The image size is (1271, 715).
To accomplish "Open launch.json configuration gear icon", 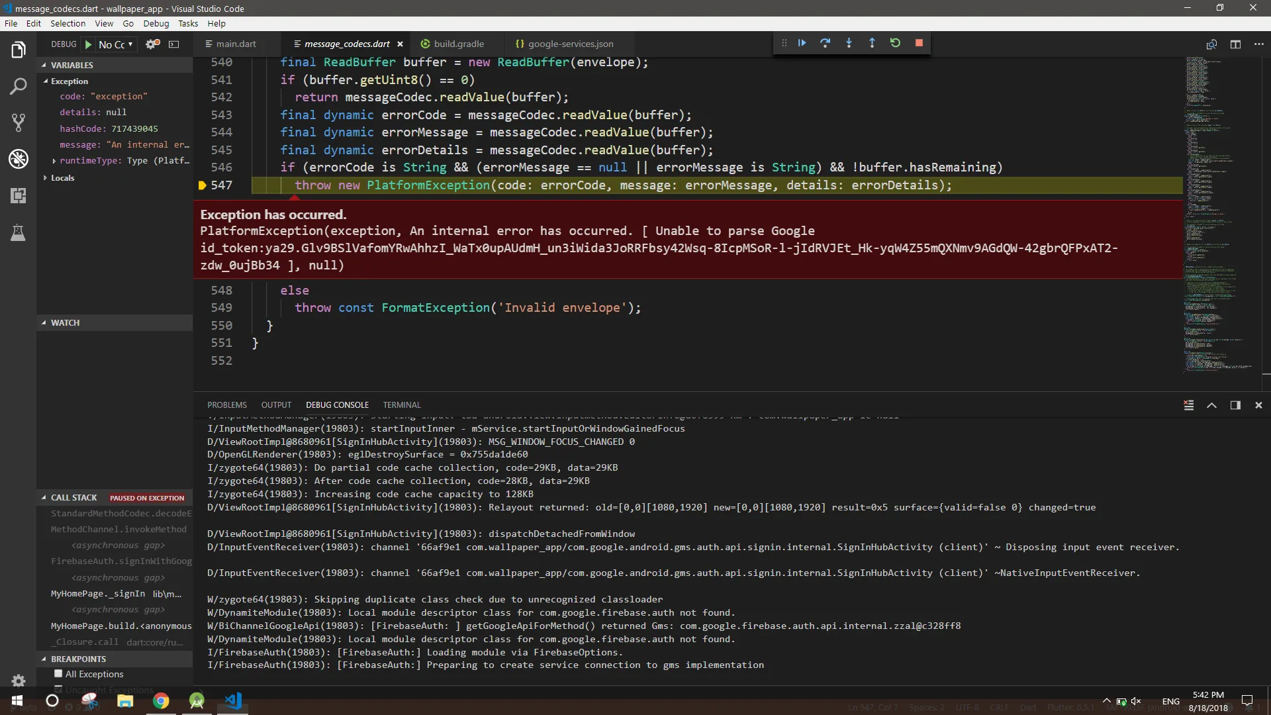I will 152,44.
